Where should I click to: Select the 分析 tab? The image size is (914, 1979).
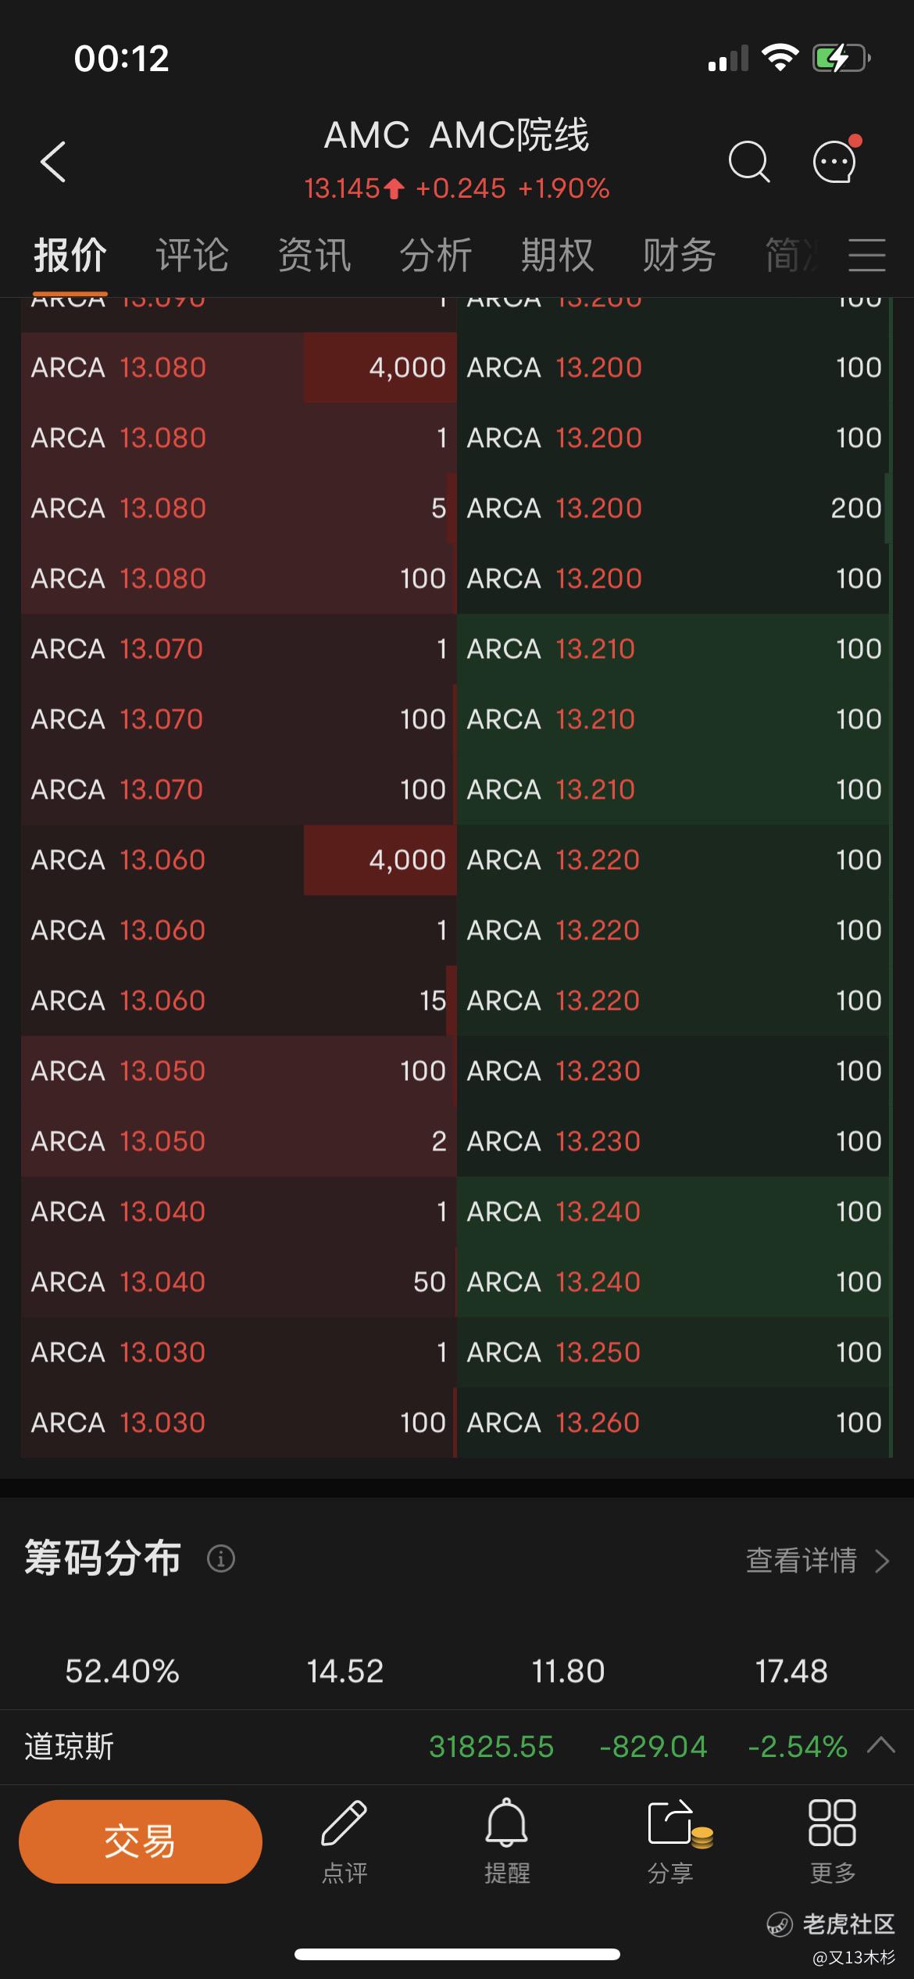click(x=436, y=255)
